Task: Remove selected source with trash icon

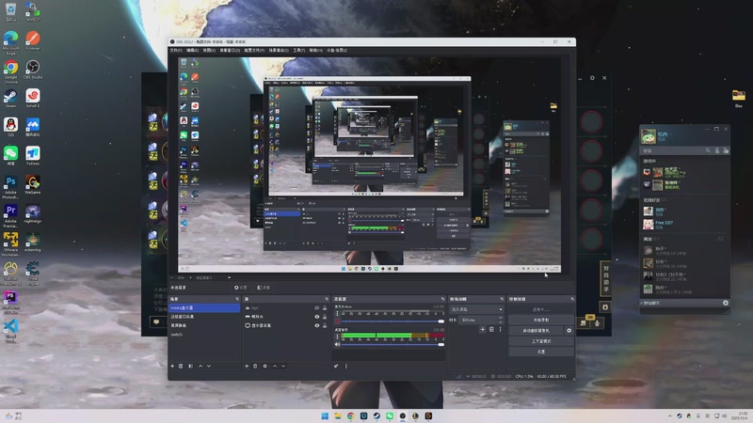Action: point(255,366)
